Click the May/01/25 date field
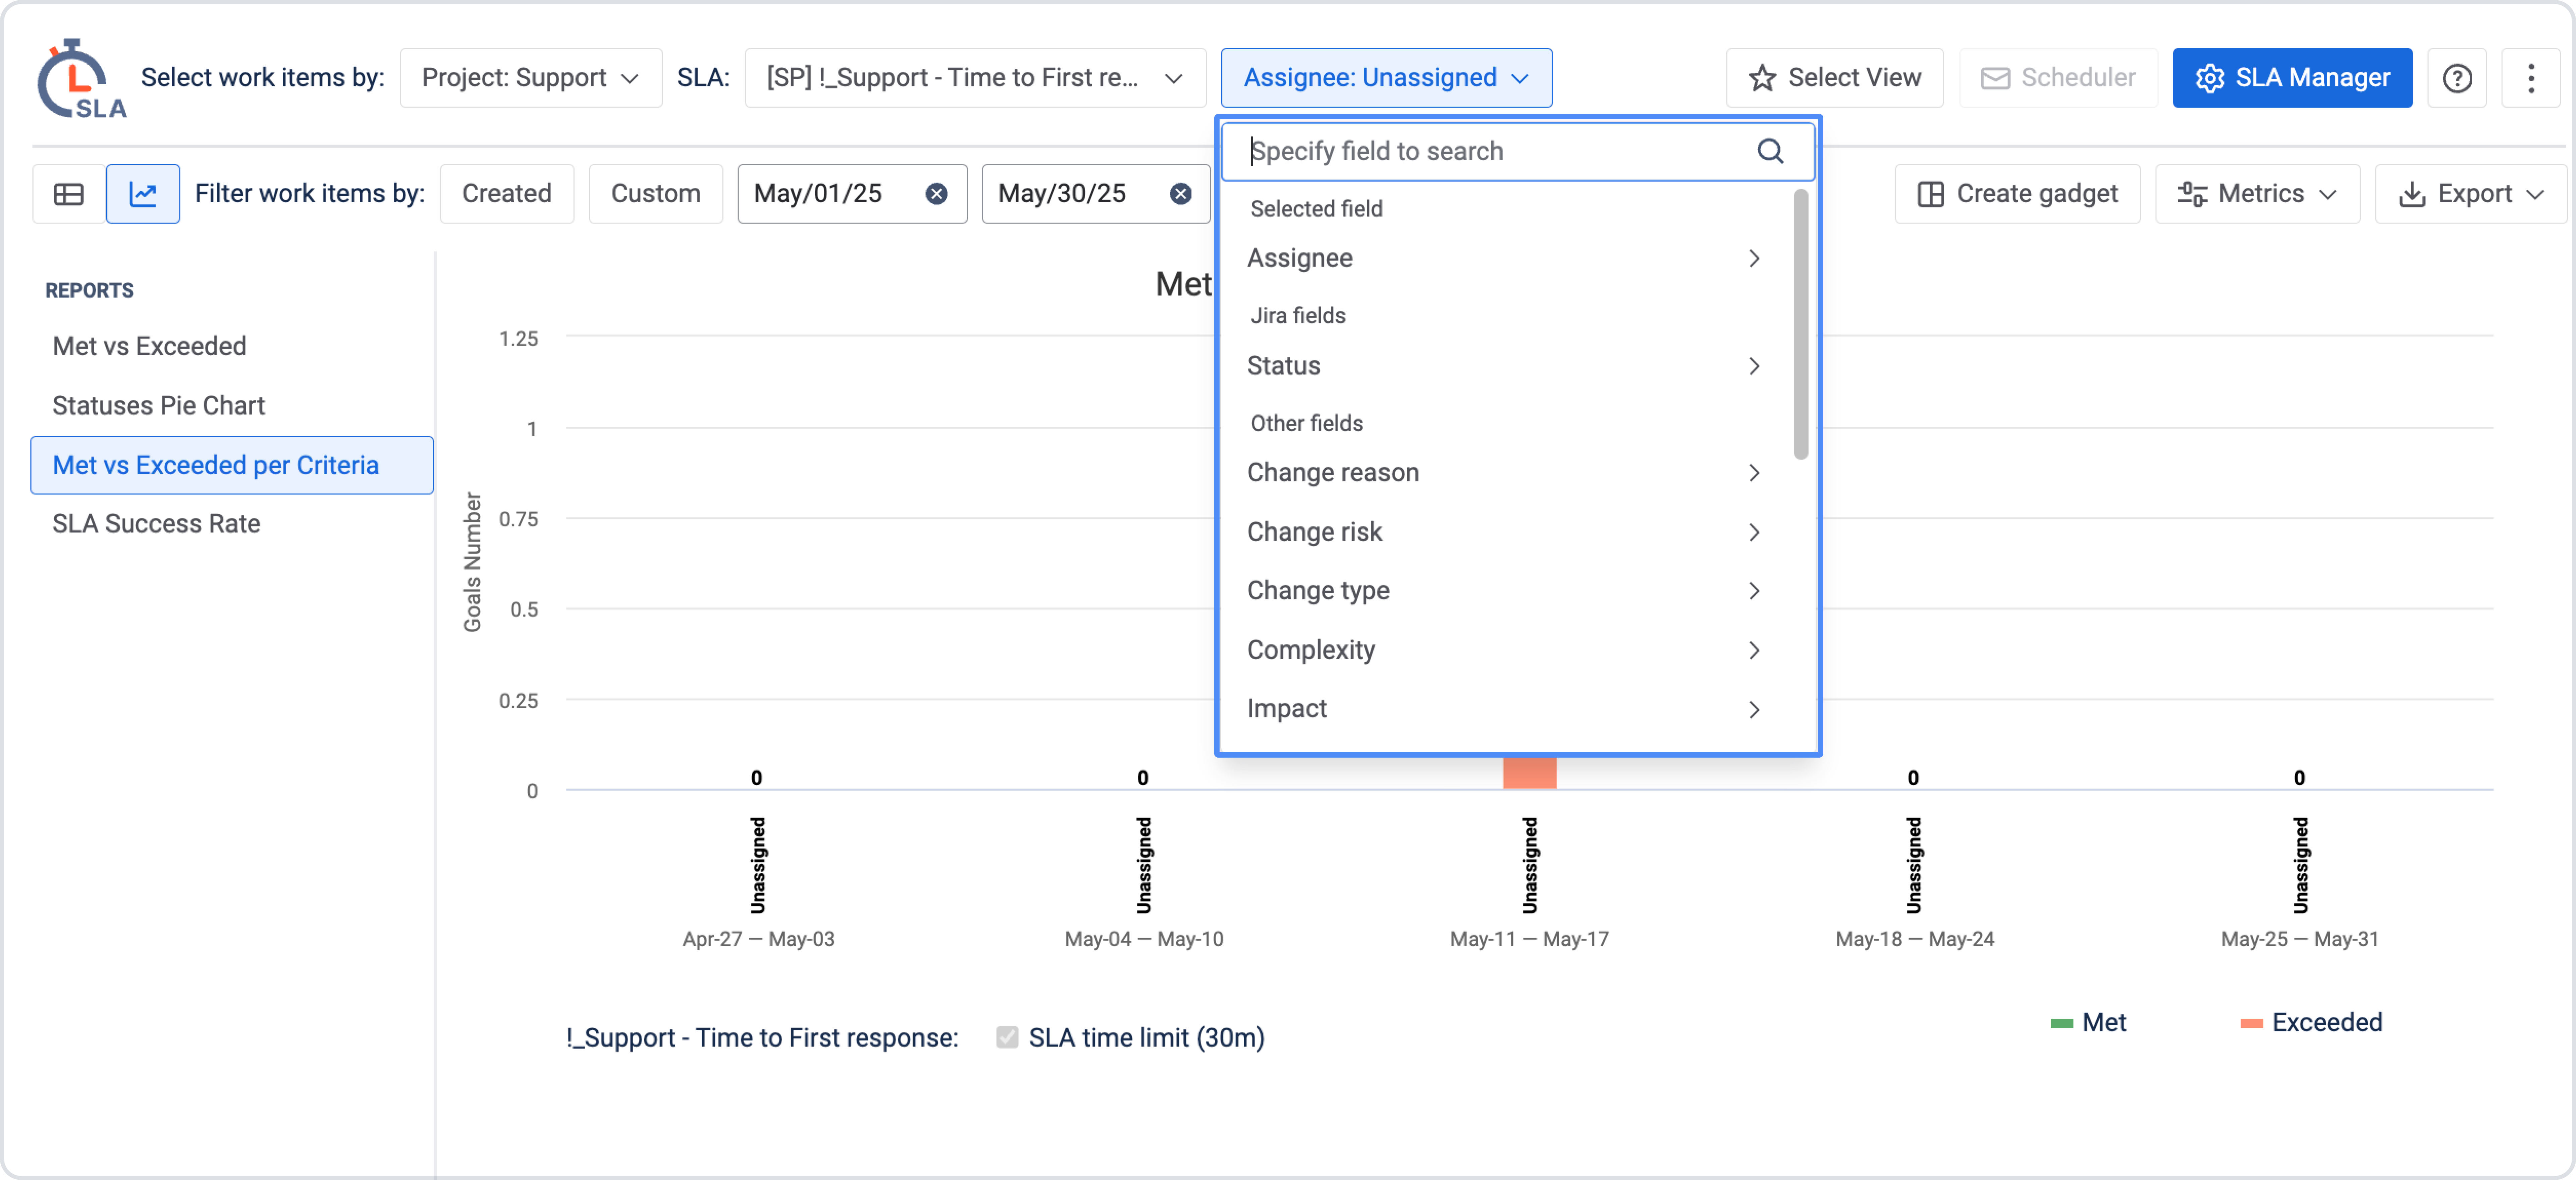The width and height of the screenshot is (2576, 1180). 852,194
